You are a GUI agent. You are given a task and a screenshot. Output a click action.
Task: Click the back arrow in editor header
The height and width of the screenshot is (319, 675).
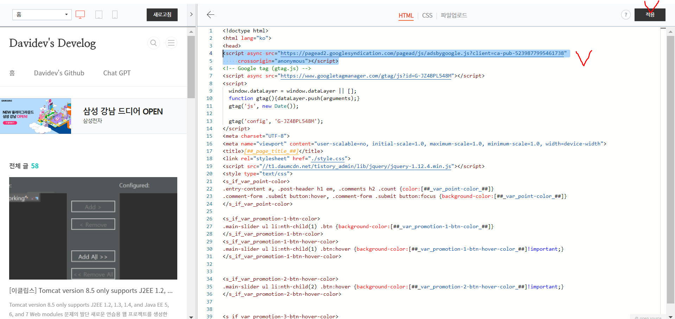[x=210, y=14]
